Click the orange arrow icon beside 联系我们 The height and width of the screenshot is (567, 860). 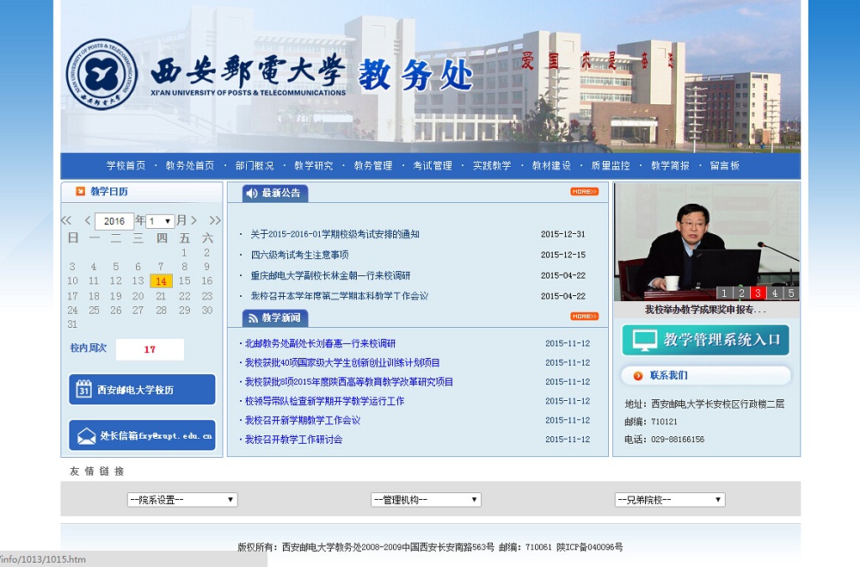(x=638, y=376)
